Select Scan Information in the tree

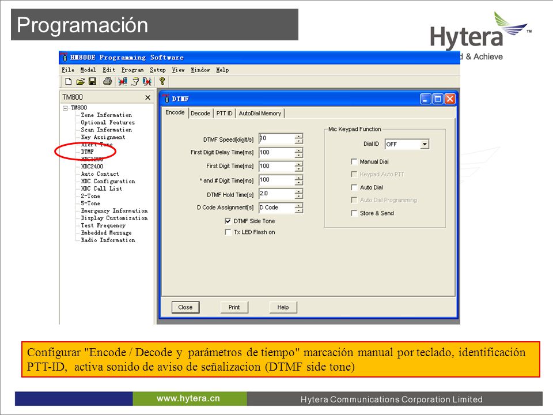coord(107,130)
